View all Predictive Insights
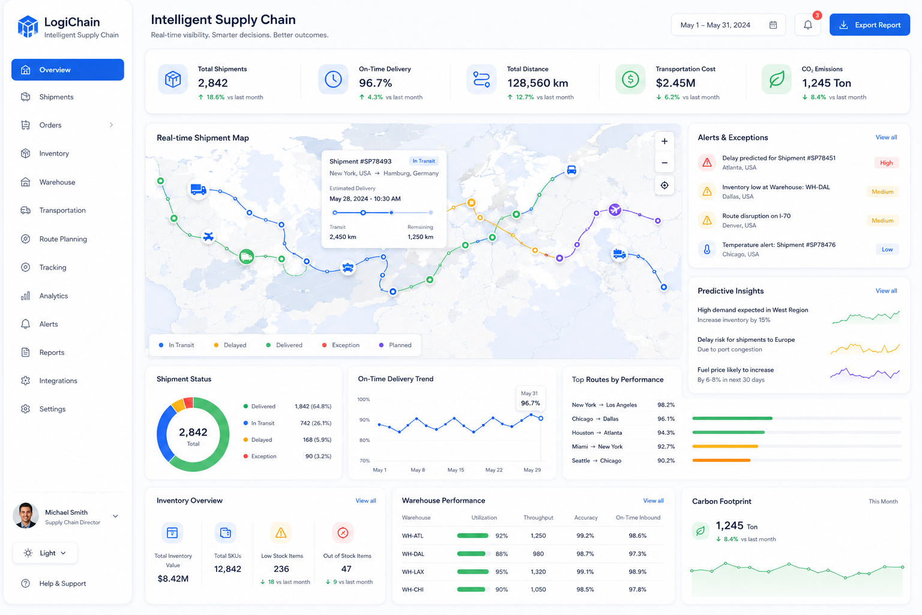The height and width of the screenshot is (615, 922). (886, 291)
